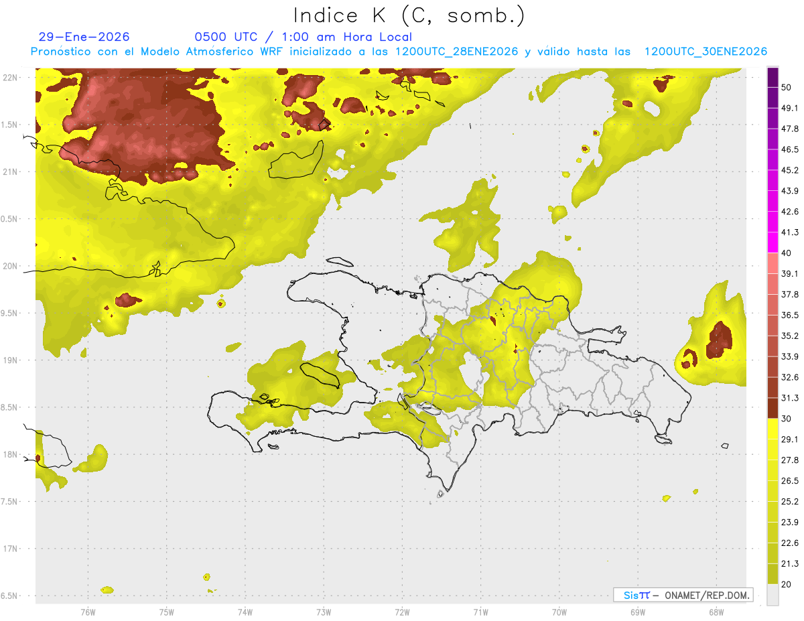Click the legend value "46.5"
This screenshot has width=804, height=621.
click(790, 149)
